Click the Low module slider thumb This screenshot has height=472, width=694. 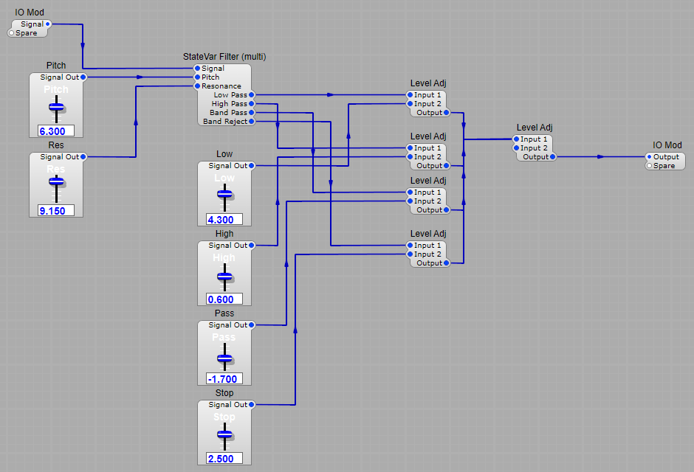click(x=224, y=195)
